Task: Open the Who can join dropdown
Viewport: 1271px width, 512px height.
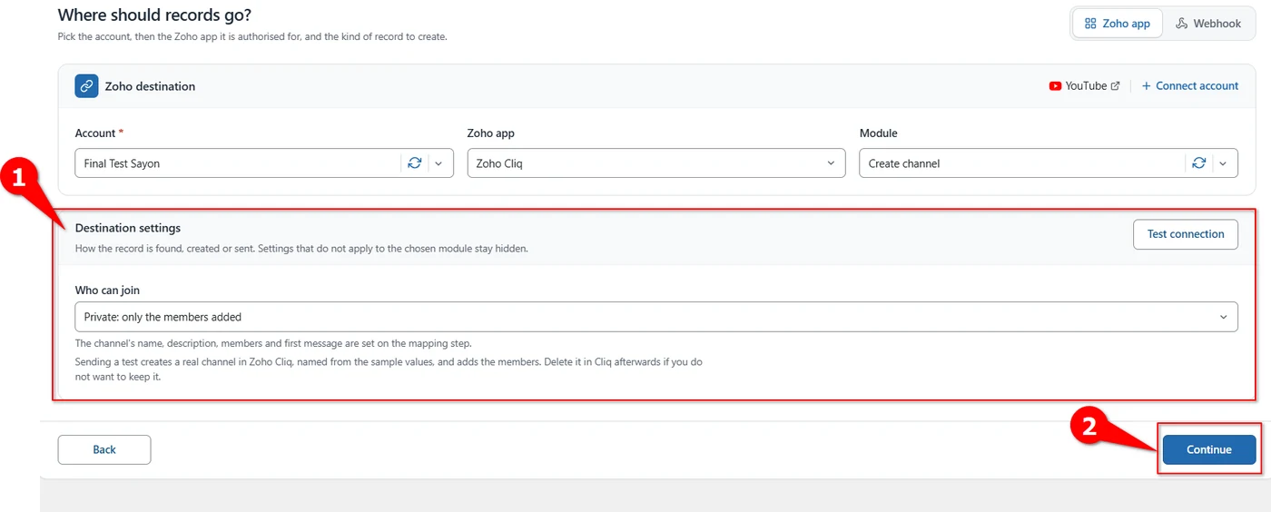Action: tap(656, 317)
